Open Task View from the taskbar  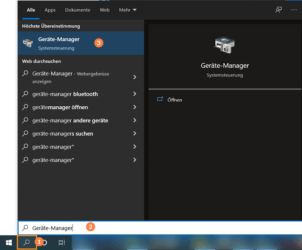tap(62, 243)
